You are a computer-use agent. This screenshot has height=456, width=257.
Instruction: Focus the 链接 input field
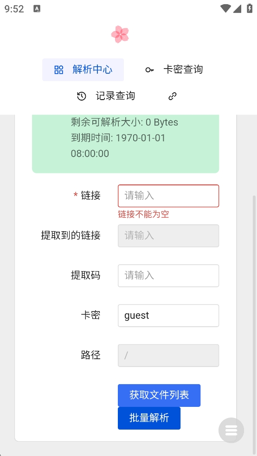click(168, 196)
